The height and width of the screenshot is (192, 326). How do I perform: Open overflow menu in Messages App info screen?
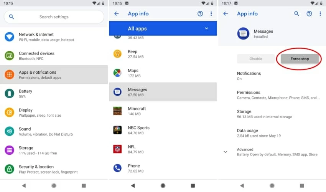coord(320,14)
